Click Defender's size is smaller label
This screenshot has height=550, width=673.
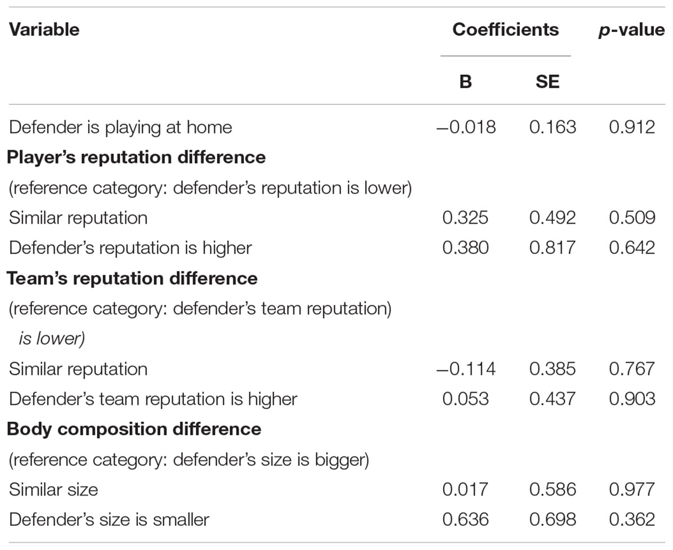click(x=109, y=520)
